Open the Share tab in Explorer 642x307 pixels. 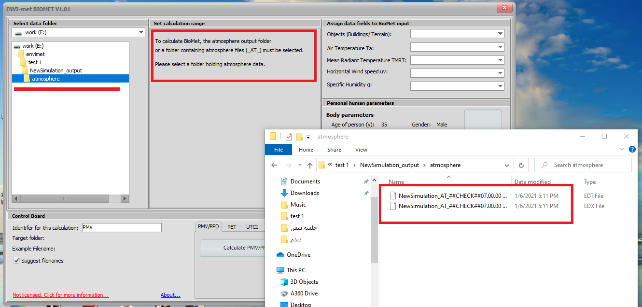(334, 150)
